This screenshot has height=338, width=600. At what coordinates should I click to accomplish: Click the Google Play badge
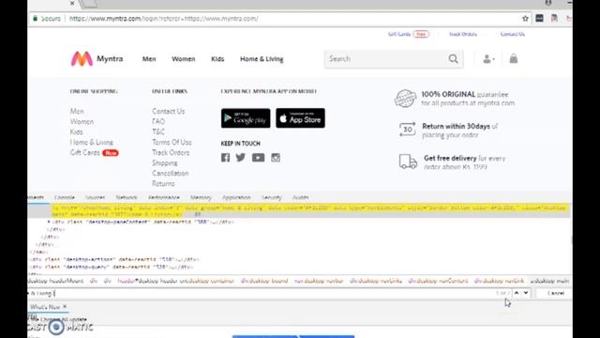click(x=246, y=118)
